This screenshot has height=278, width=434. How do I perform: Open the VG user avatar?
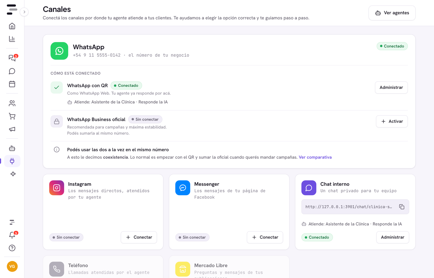pyautogui.click(x=12, y=266)
